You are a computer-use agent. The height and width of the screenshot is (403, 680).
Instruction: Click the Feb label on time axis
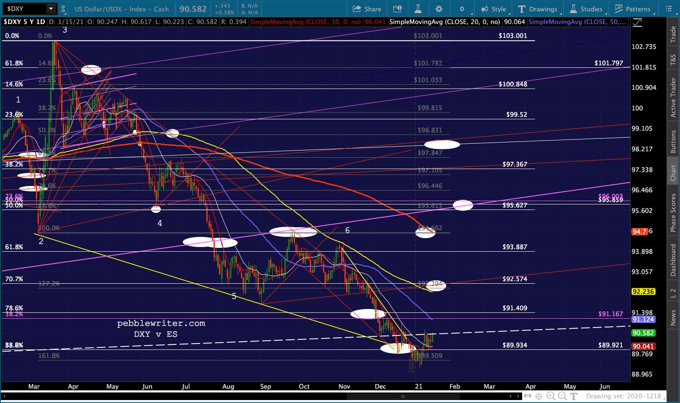[x=455, y=387]
